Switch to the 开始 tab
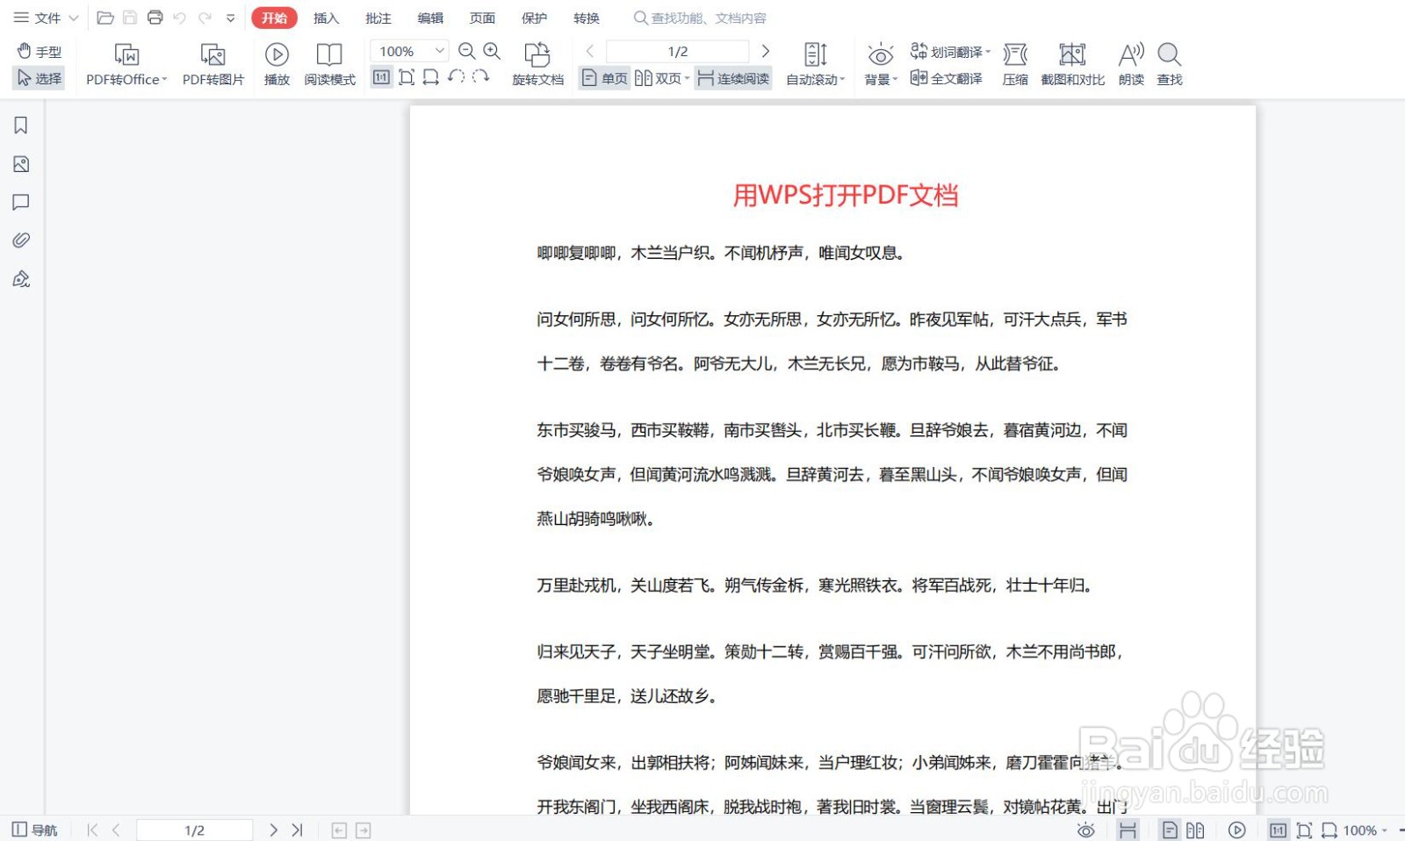The image size is (1405, 841). point(274,18)
